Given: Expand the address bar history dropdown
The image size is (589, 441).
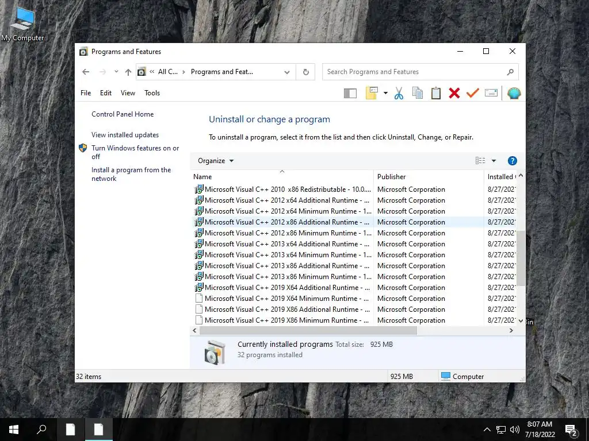Looking at the screenshot, I should (x=287, y=72).
